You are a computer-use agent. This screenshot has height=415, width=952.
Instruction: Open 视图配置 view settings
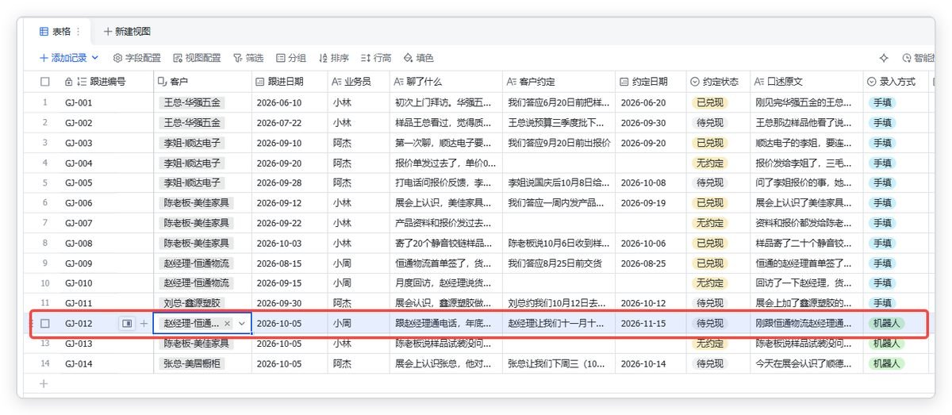(x=198, y=58)
